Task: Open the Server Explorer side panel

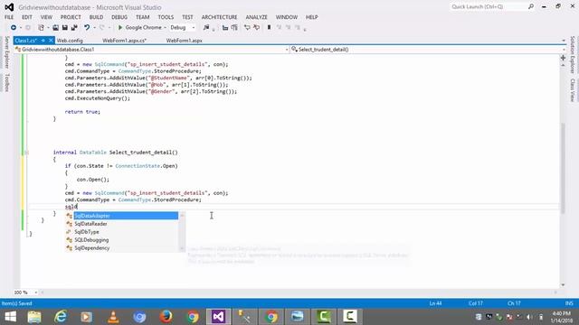Action: (6, 52)
